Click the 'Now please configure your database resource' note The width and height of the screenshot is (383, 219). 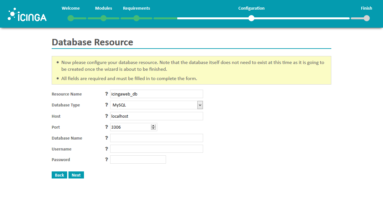coord(193,66)
